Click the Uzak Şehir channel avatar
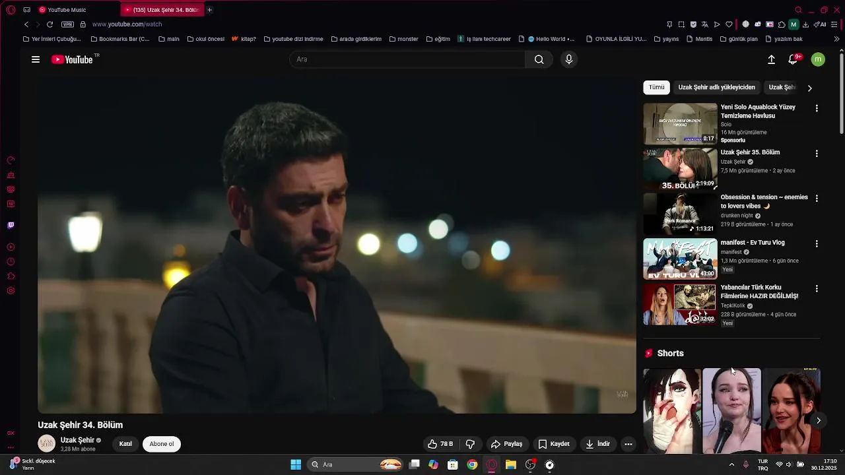The image size is (845, 475). pyautogui.click(x=46, y=444)
